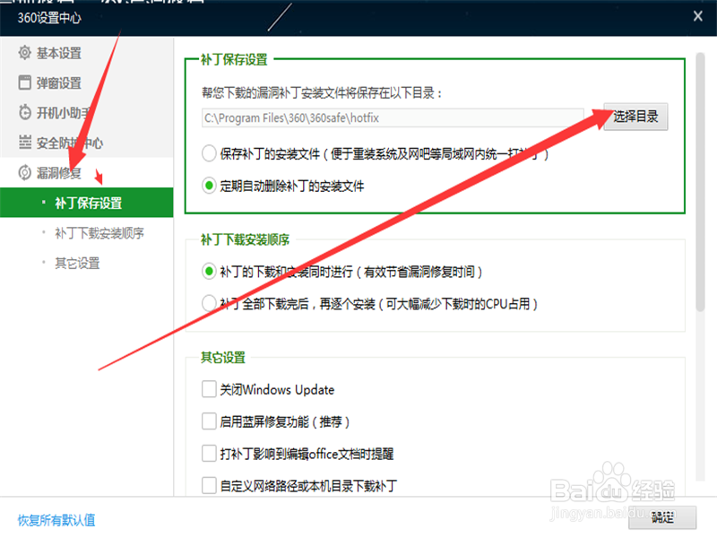717x538 pixels.
Task: Click the 选择目录 button
Action: click(x=635, y=116)
